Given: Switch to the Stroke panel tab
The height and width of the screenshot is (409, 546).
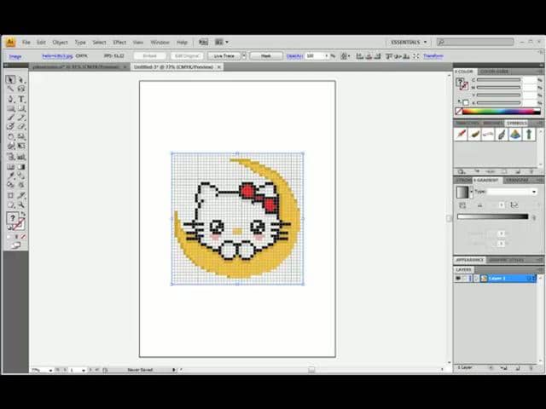Looking at the screenshot, I should (463, 180).
